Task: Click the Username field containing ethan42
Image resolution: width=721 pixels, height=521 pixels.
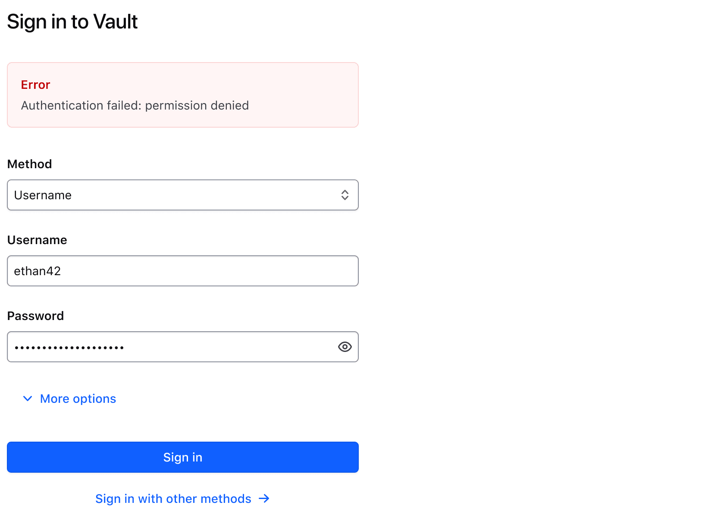Action: pos(182,271)
